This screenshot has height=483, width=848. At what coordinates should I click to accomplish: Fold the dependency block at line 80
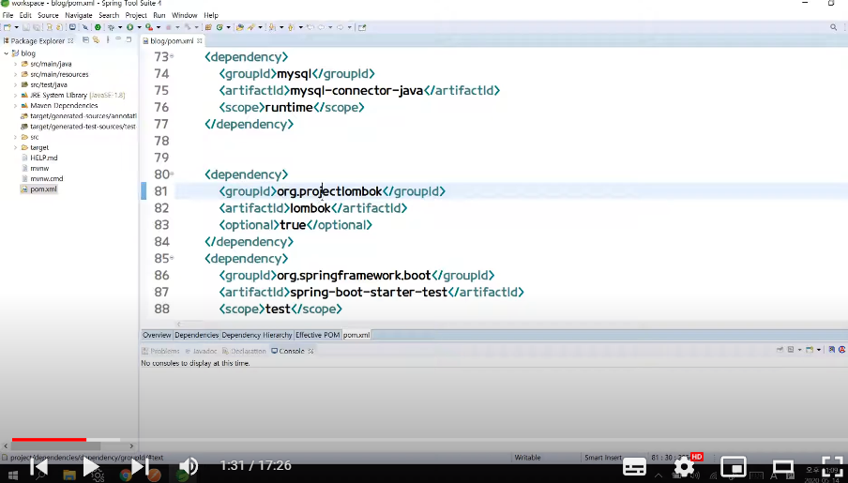[172, 174]
